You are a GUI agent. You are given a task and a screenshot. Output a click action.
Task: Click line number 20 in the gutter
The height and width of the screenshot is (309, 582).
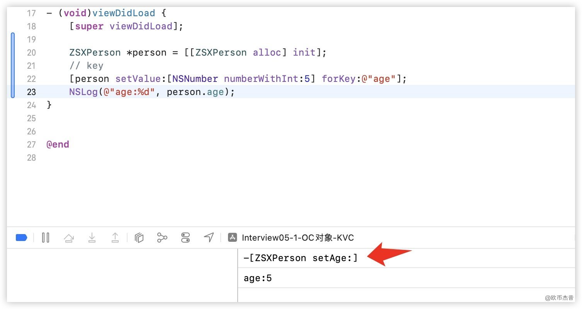(x=31, y=53)
